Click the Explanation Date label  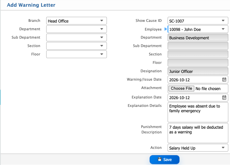pyautogui.click(x=146, y=97)
